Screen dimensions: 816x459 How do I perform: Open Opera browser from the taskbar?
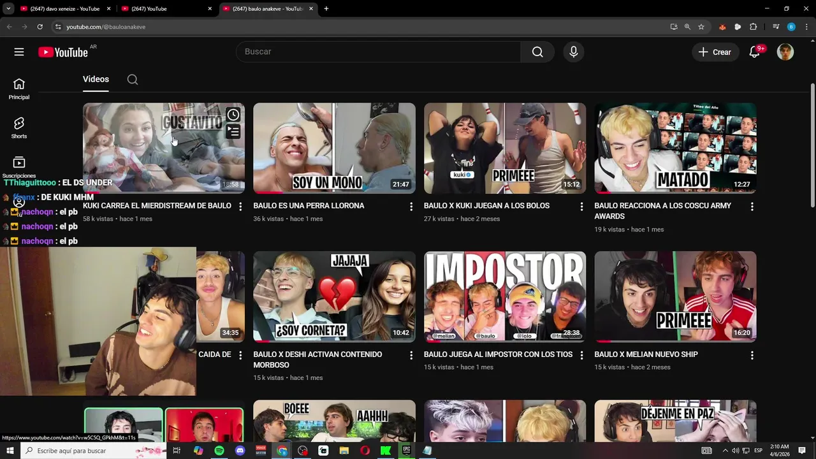pyautogui.click(x=365, y=451)
